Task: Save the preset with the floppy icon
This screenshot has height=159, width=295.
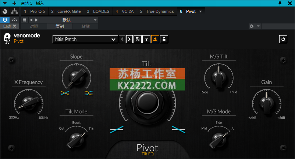Action: pos(138,39)
